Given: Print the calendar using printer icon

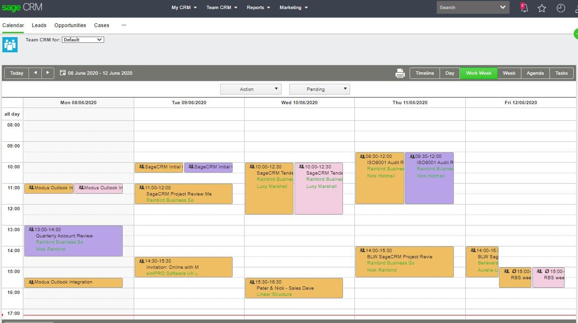Looking at the screenshot, I should [x=400, y=73].
